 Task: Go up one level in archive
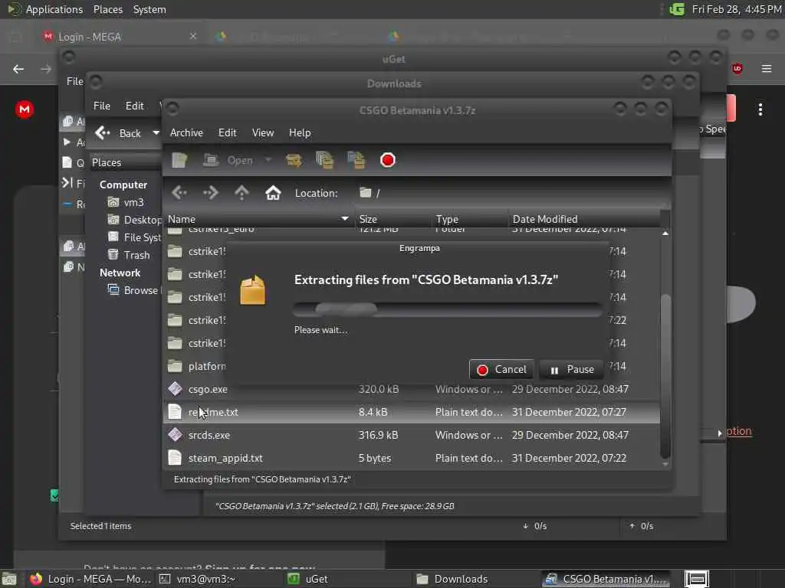(241, 192)
